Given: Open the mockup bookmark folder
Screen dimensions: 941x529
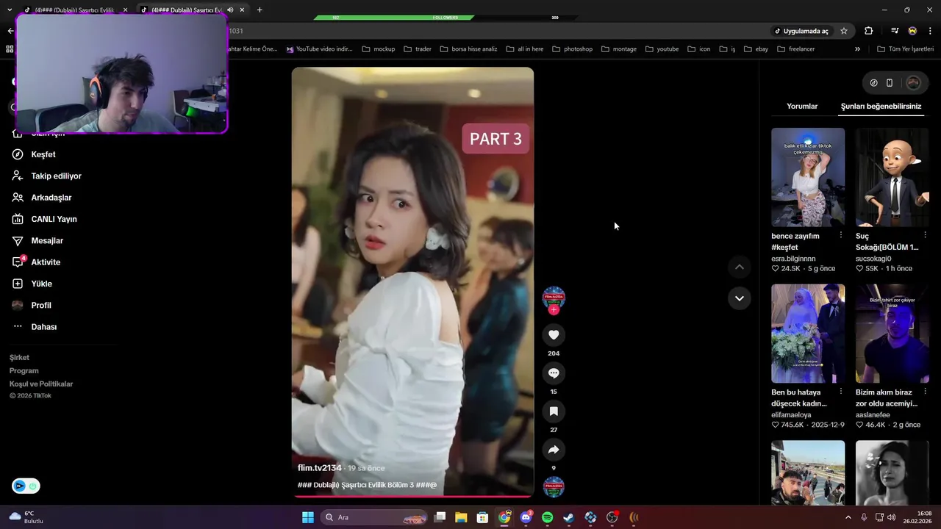Looking at the screenshot, I should (379, 49).
